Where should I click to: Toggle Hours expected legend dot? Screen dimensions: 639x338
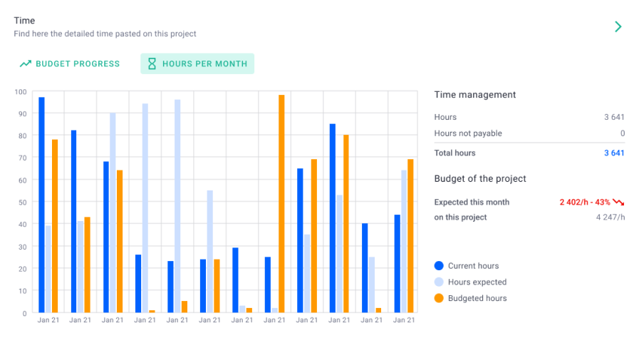click(x=439, y=282)
